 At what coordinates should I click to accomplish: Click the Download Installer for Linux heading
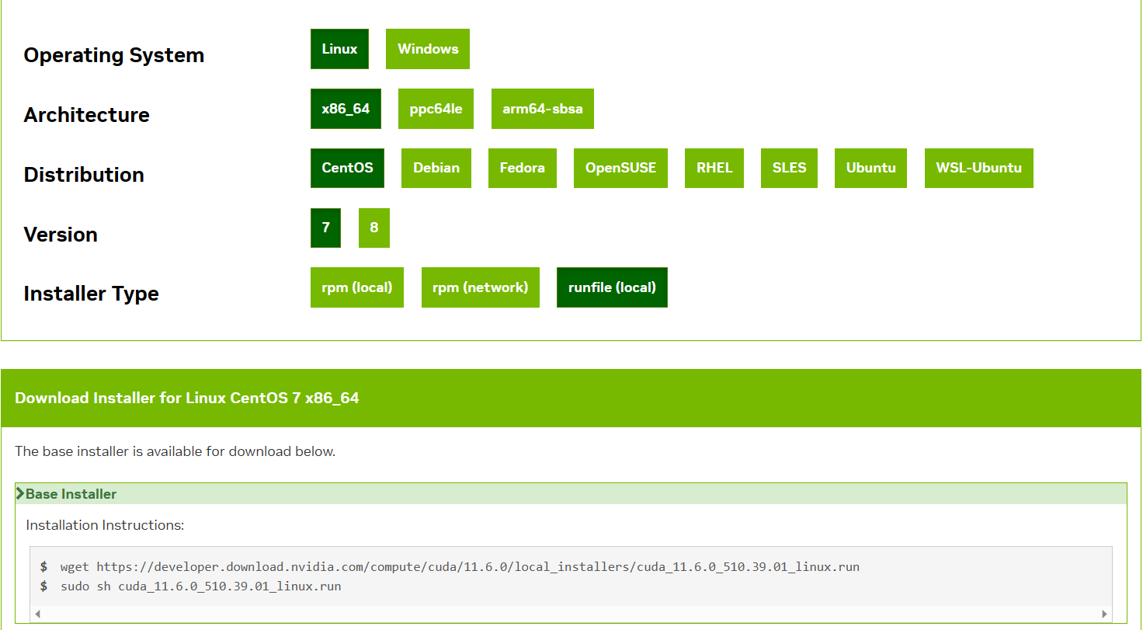tap(187, 398)
